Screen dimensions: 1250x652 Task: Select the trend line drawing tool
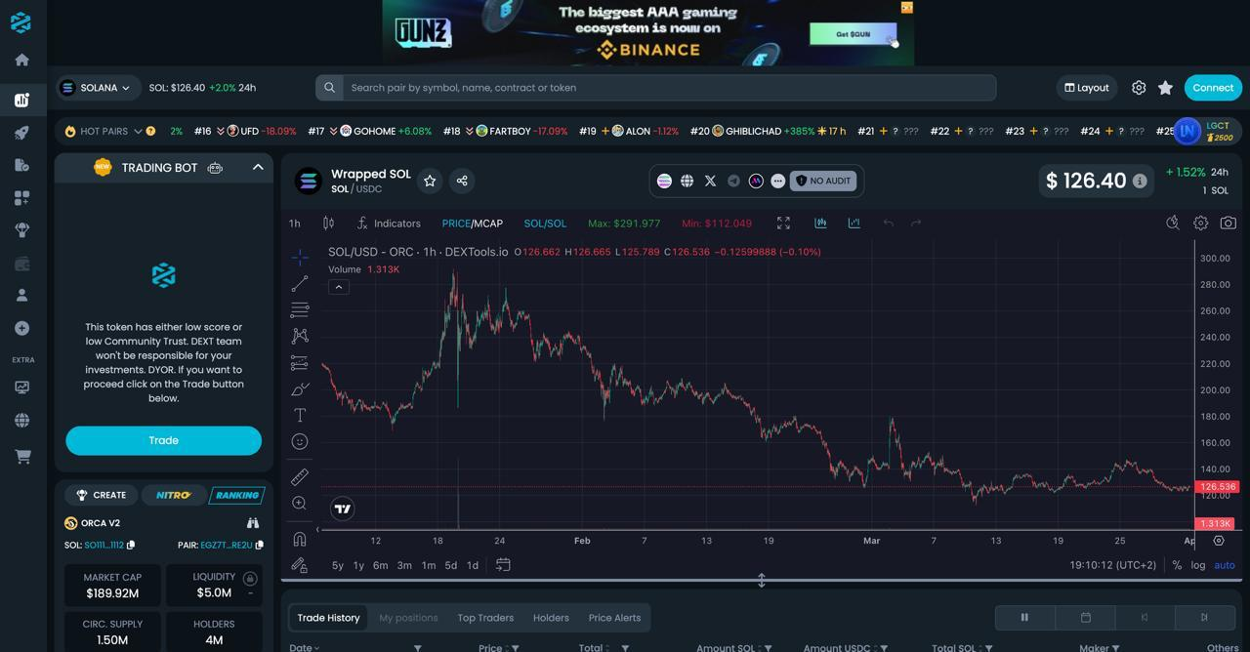[299, 283]
